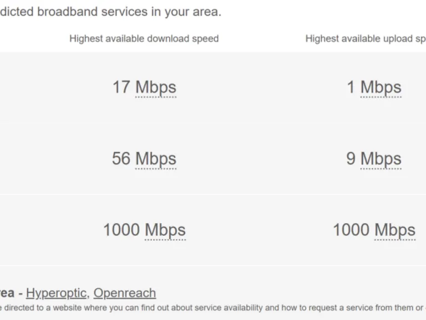Click Mbps abbreviation beside 1000 upload speed

395,229
